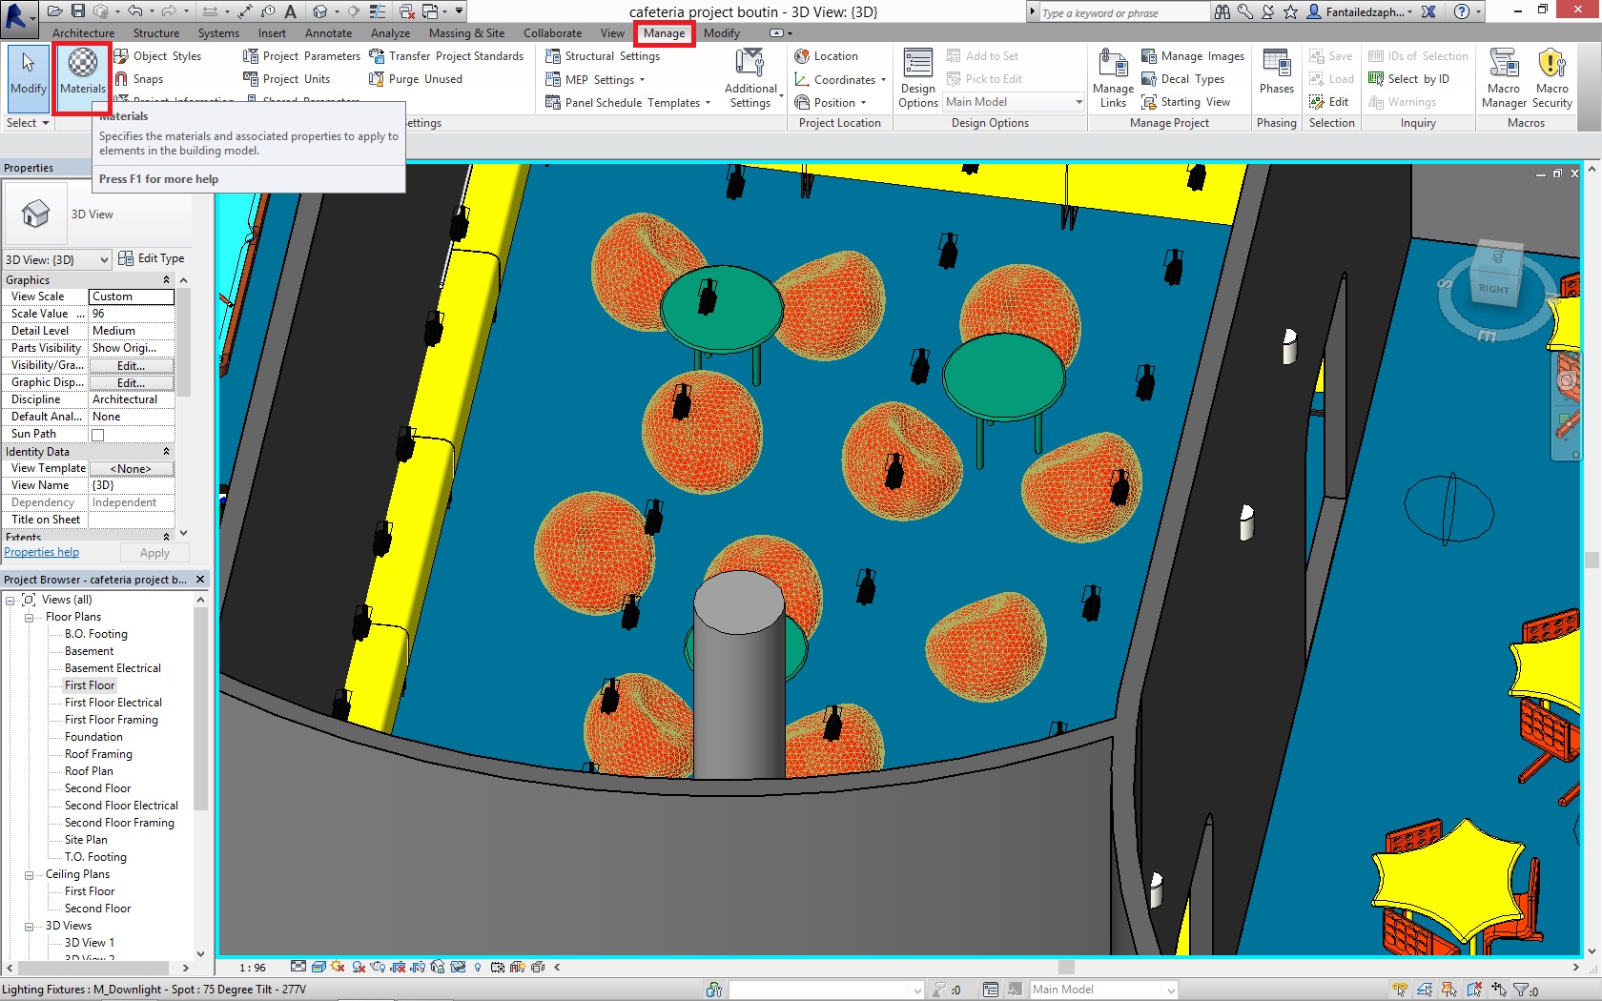Open Manage Links
The width and height of the screenshot is (1602, 1001).
(x=1112, y=78)
